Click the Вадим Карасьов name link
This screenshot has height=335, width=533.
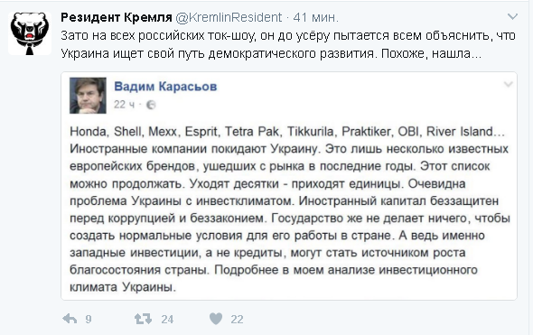coord(165,87)
